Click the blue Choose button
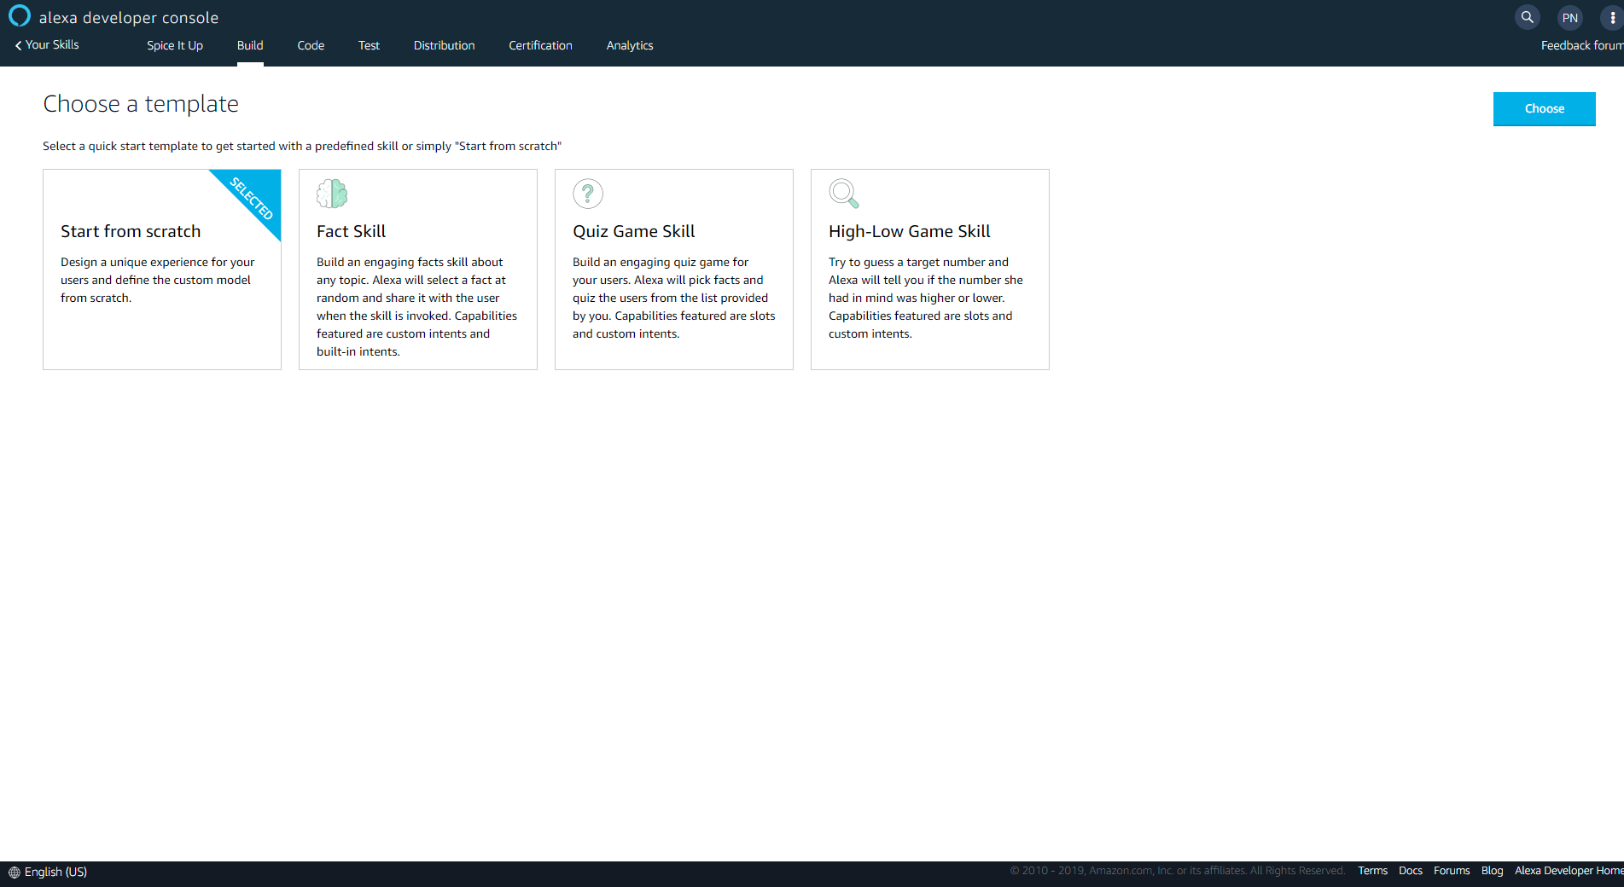 click(x=1544, y=108)
